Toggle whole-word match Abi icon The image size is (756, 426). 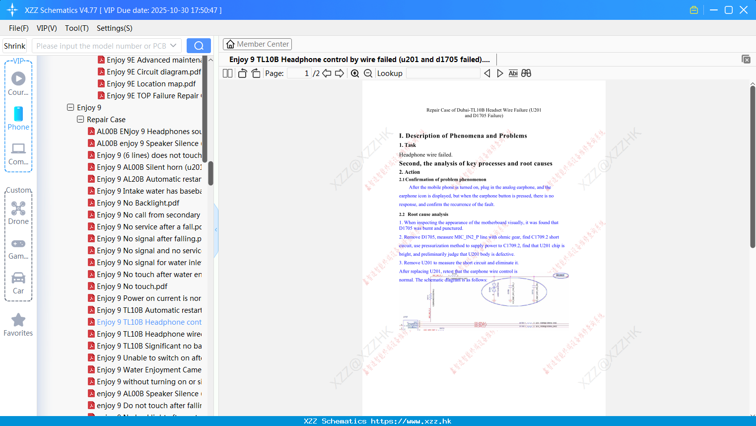point(513,73)
